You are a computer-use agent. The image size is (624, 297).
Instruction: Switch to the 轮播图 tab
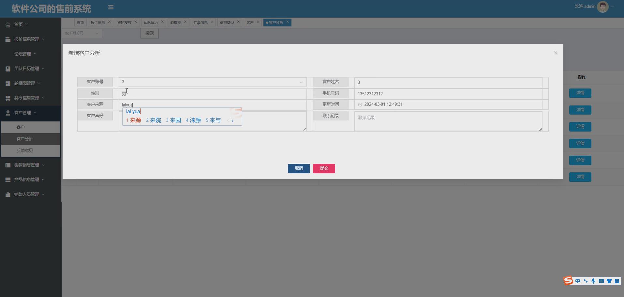175,22
